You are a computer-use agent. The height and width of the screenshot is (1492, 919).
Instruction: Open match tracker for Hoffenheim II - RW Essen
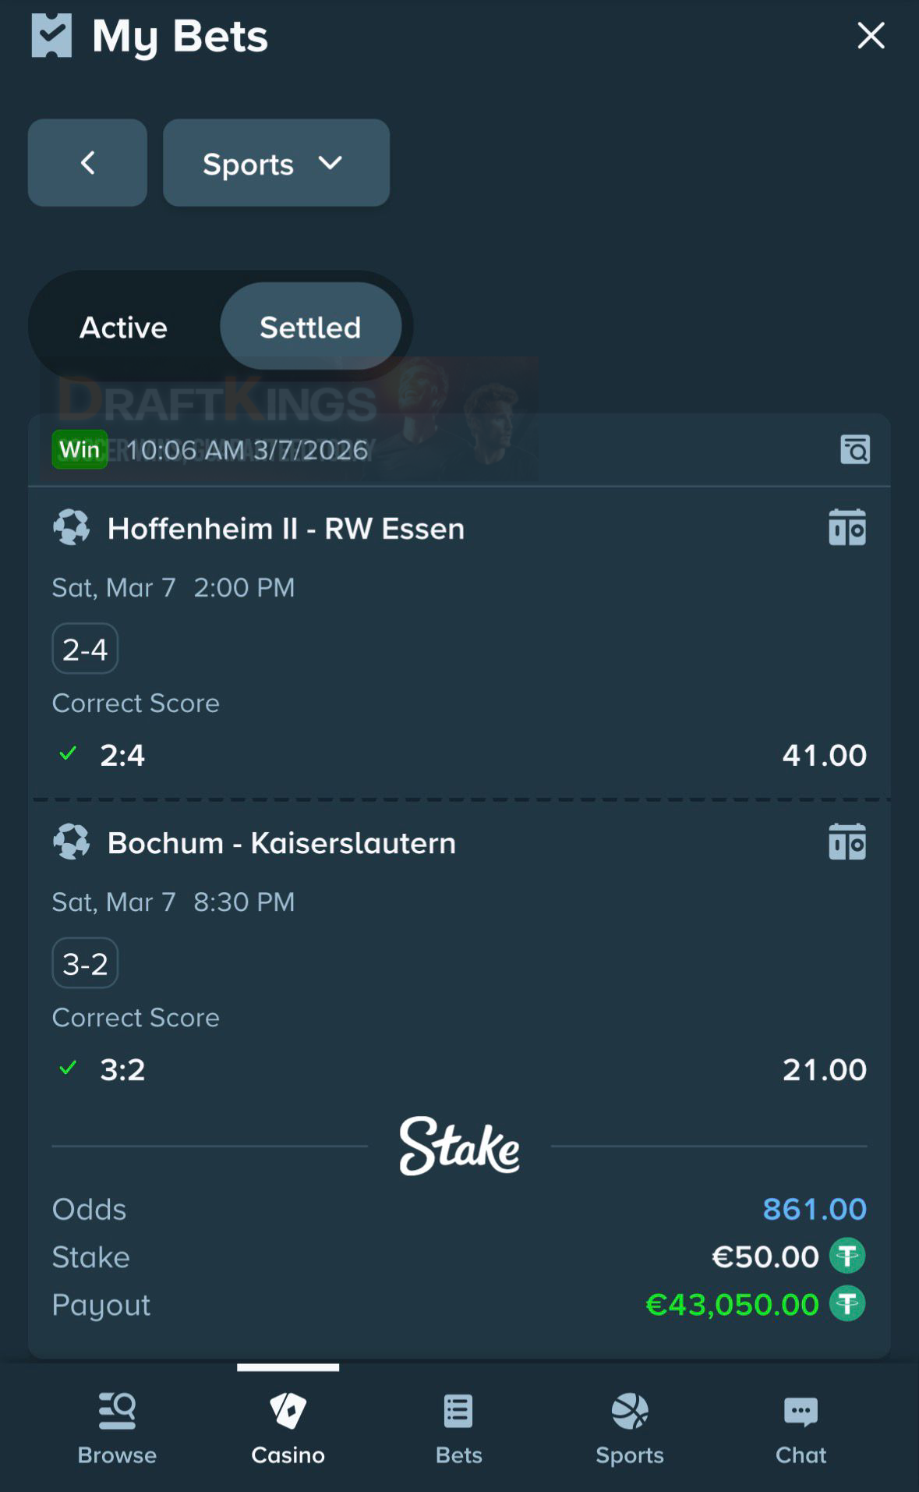[847, 527]
